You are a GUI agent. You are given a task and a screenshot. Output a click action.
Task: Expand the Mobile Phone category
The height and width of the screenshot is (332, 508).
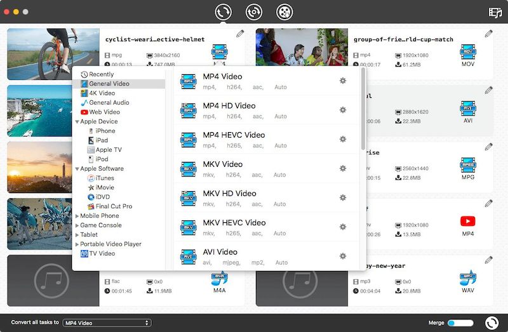click(77, 216)
